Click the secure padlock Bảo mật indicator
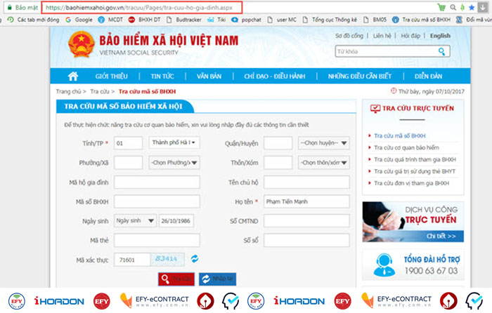 [22, 7]
